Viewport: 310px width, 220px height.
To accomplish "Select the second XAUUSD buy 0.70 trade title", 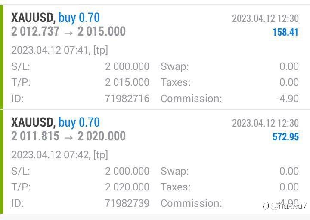I will [55, 123].
